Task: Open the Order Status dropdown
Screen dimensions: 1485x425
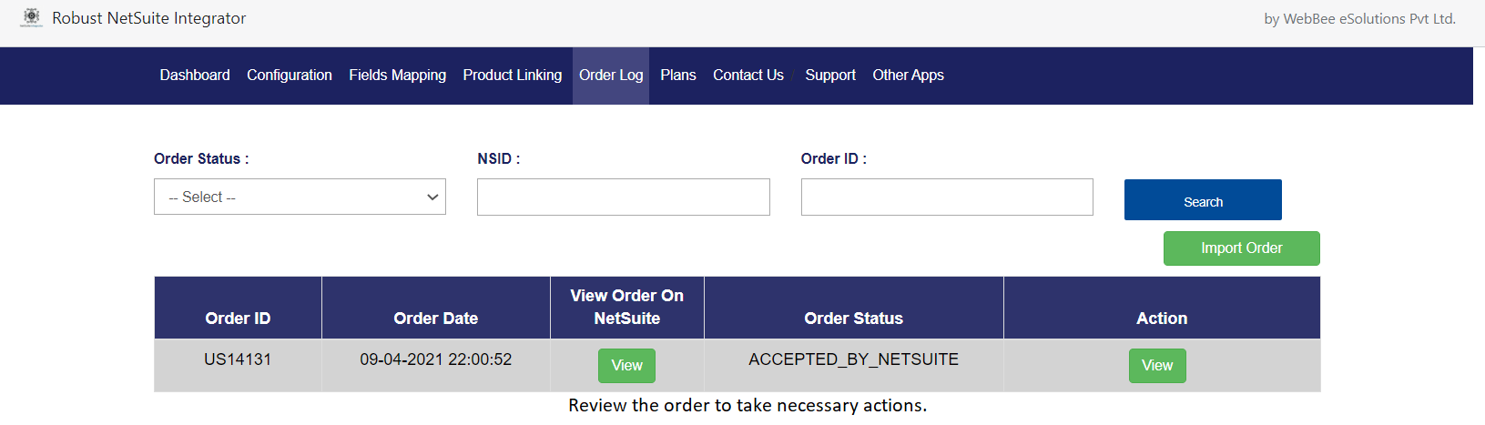Action: click(300, 197)
